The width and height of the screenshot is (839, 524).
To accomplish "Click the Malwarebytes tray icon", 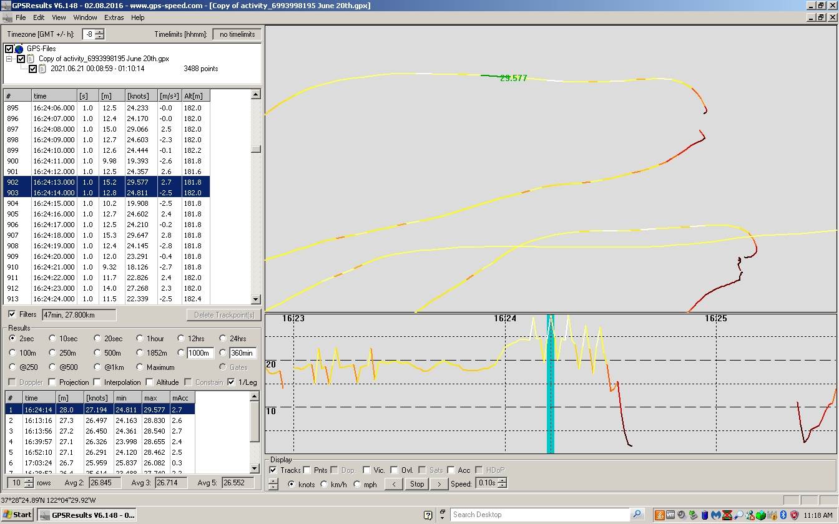I will (715, 515).
